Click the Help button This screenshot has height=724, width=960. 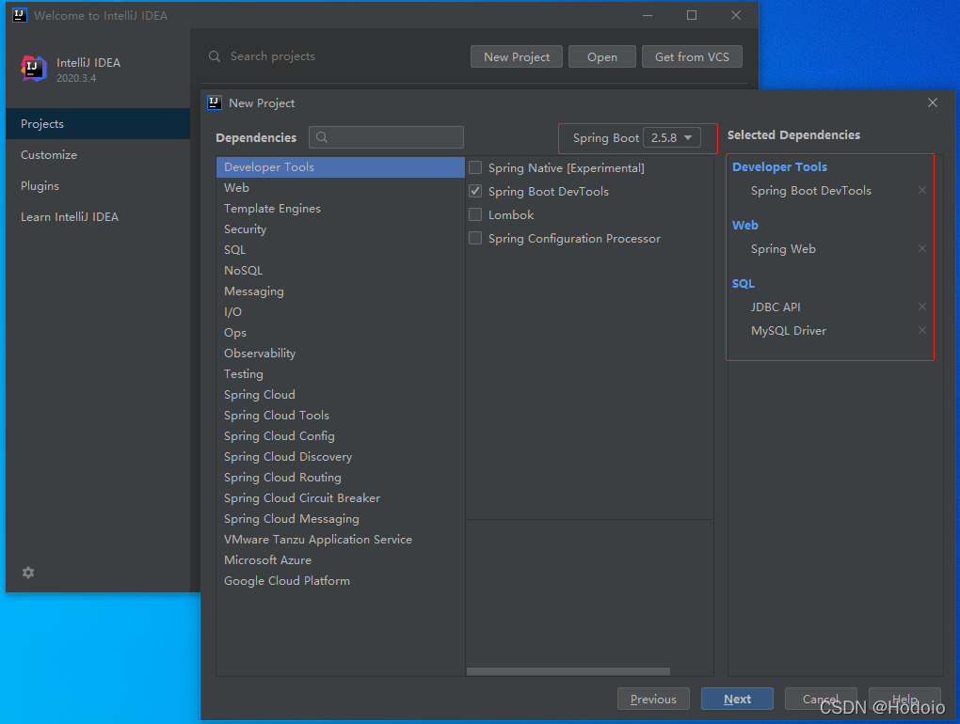[x=904, y=699]
